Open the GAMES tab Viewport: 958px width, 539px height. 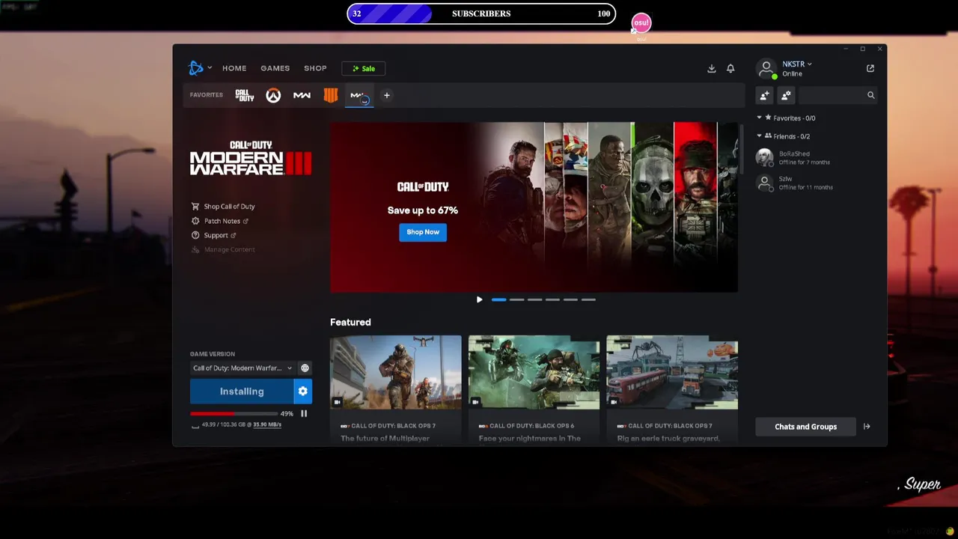coord(275,68)
